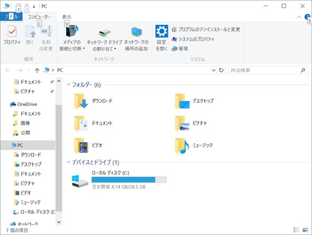Image resolution: width=312 pixels, height=235 pixels.
Task: Open ダウンロード under PC in tree
Action: 27,155
